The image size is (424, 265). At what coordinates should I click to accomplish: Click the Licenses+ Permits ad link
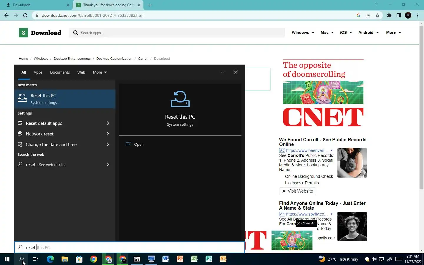pyautogui.click(x=302, y=183)
